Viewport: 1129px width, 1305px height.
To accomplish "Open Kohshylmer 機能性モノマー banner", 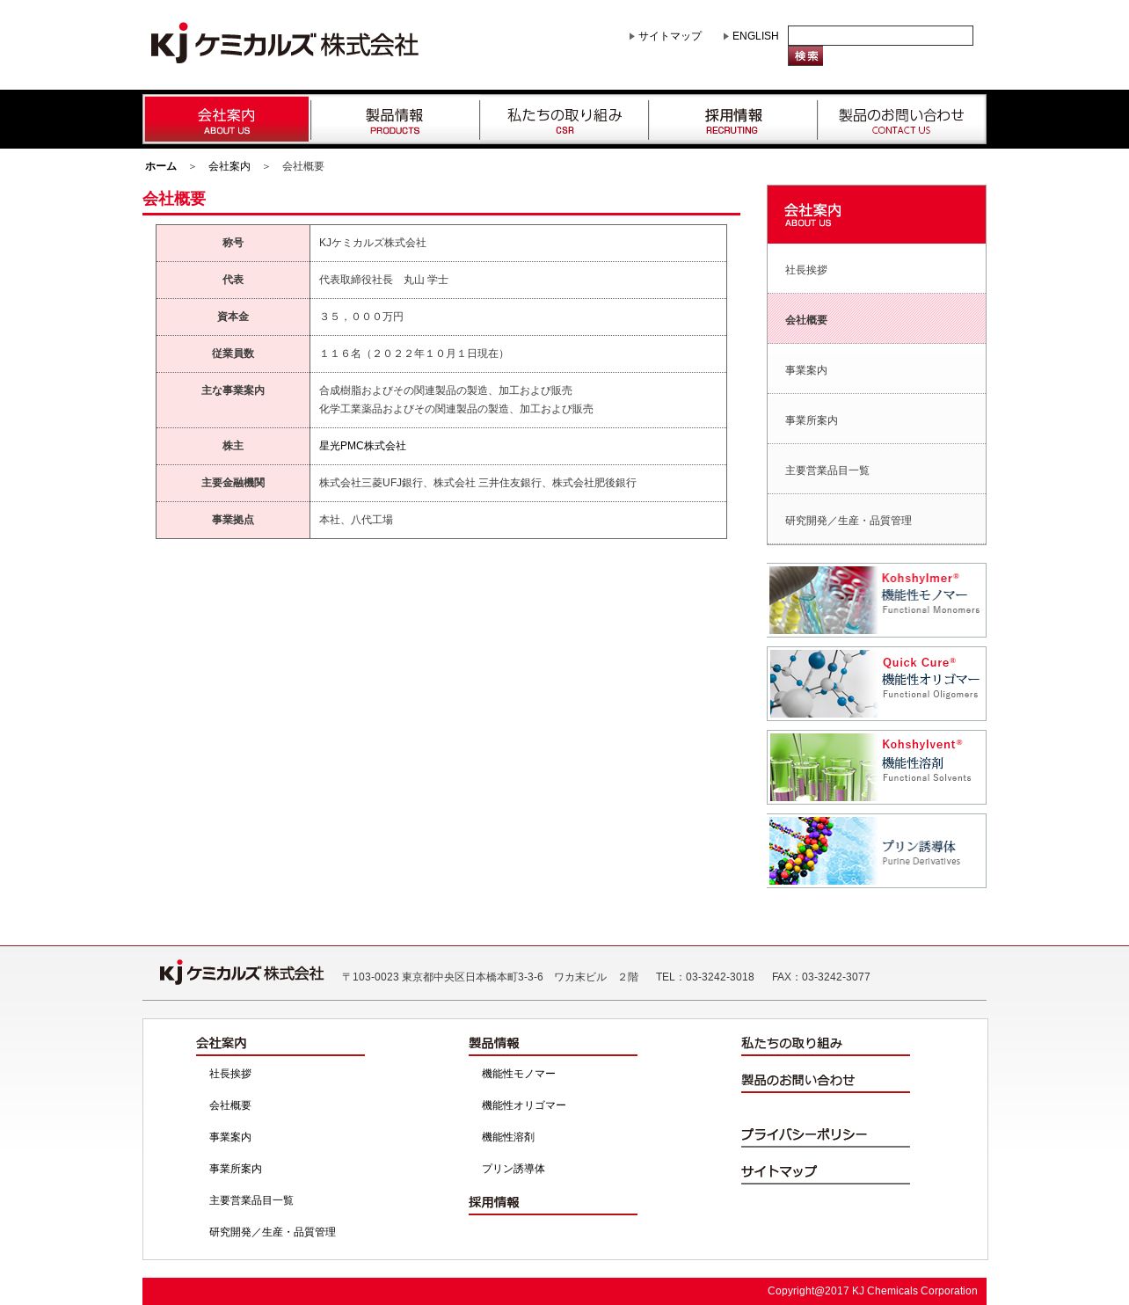I will click(877, 600).
